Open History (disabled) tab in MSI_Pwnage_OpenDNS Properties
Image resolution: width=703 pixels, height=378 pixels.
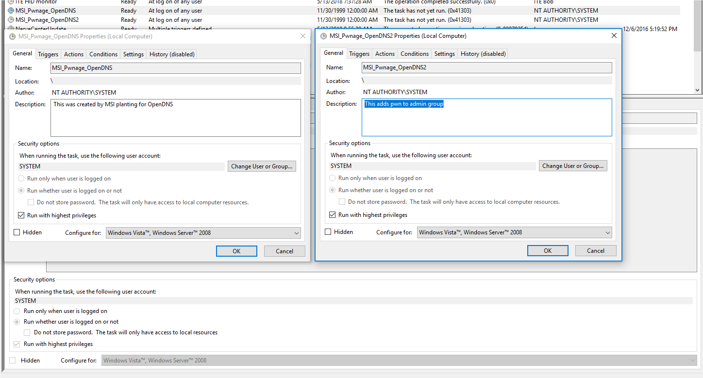coord(172,54)
